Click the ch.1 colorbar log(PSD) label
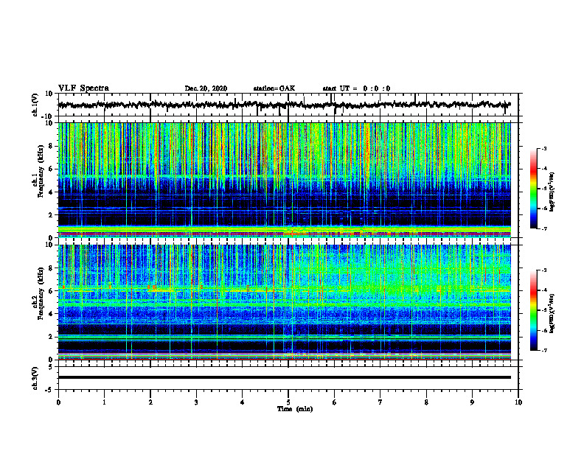 pos(552,192)
